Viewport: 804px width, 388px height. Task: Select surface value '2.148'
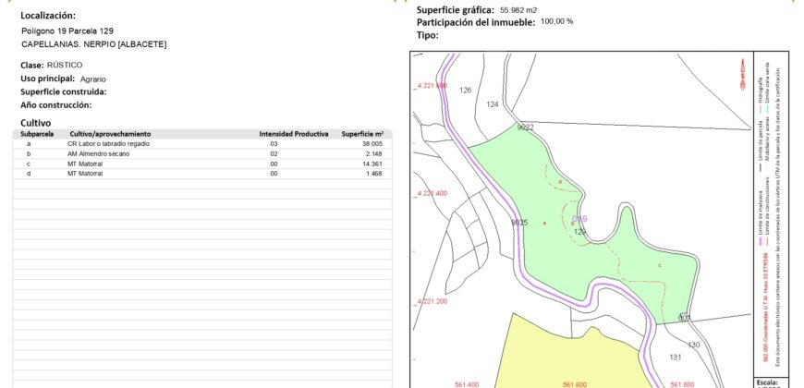pos(373,153)
